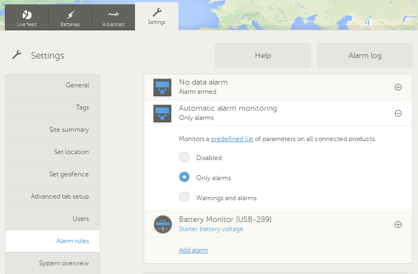Click the No data alarm device icon

pos(162,87)
